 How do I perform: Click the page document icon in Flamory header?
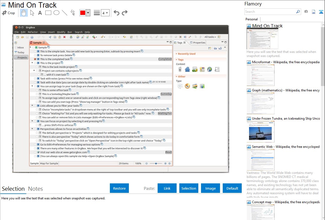point(314,12)
